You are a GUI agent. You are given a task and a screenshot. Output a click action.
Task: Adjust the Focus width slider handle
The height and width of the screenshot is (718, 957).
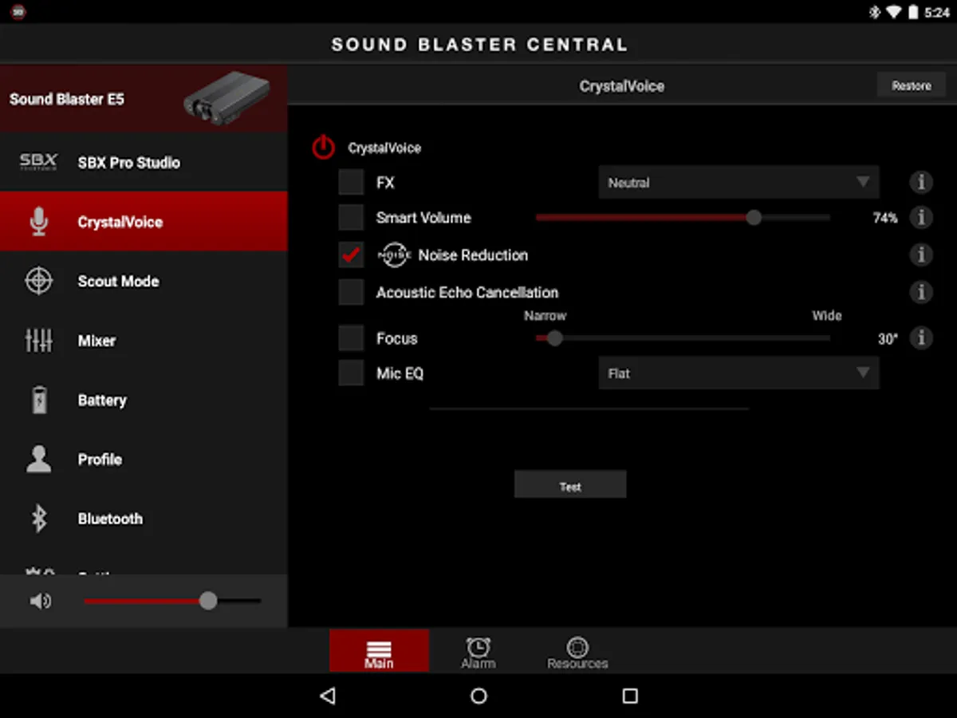click(554, 338)
